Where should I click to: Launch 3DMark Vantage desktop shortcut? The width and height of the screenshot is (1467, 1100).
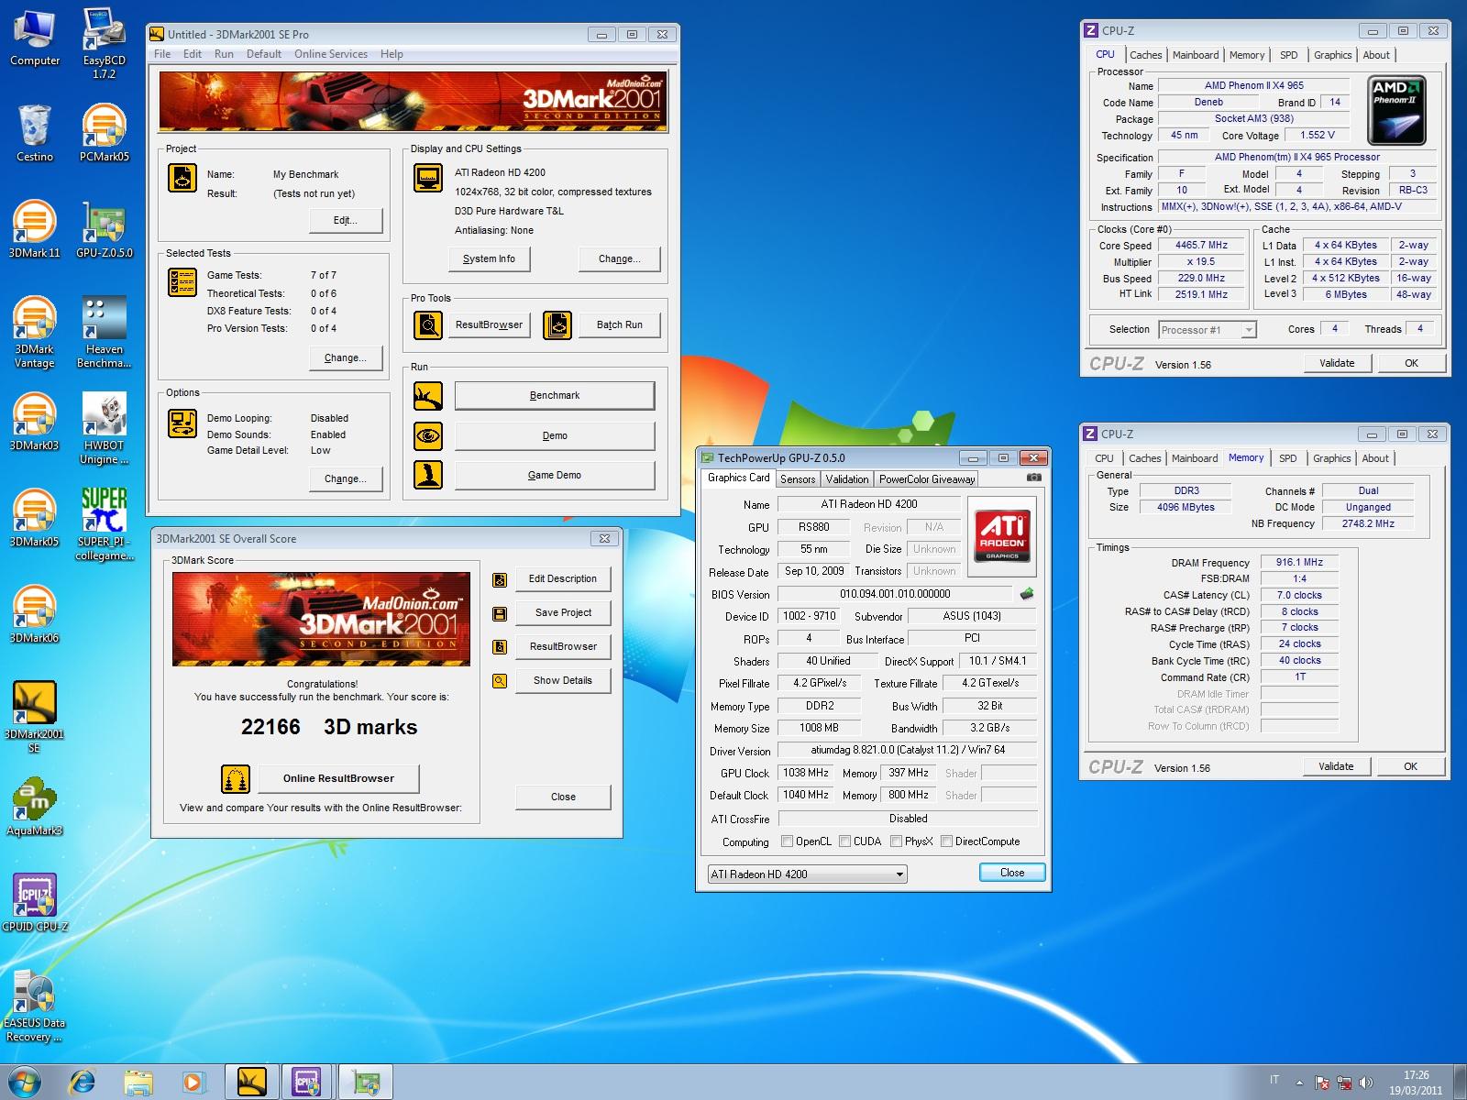tap(35, 332)
